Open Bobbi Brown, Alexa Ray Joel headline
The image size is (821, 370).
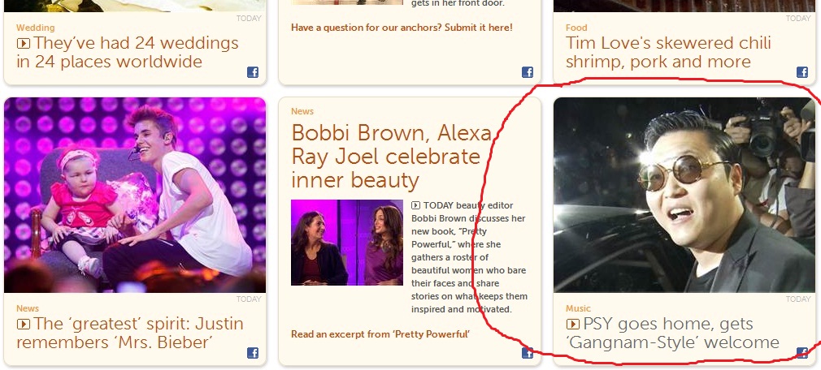coord(392,157)
